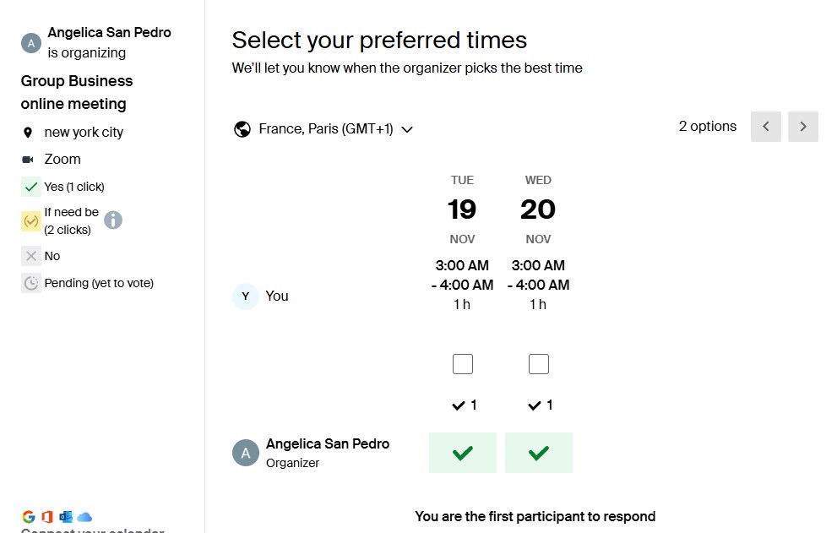Screen dimensions: 837x533
Task: Click the Zoom video camera icon
Action: click(28, 160)
